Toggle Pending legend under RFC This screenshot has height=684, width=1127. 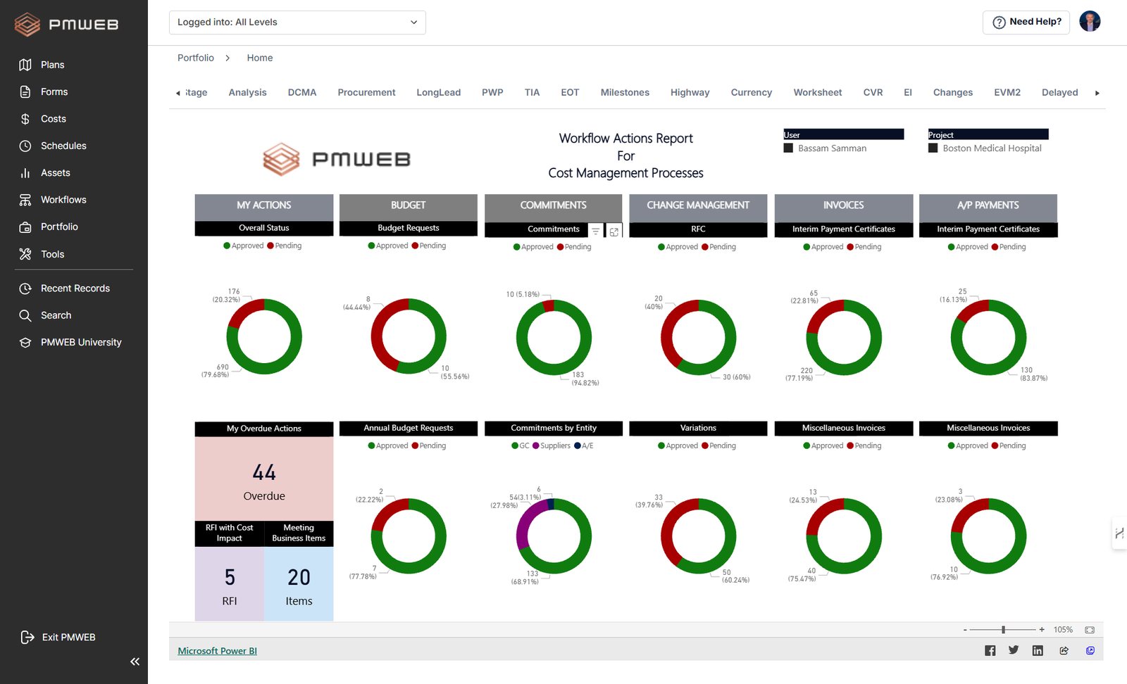pyautogui.click(x=718, y=247)
